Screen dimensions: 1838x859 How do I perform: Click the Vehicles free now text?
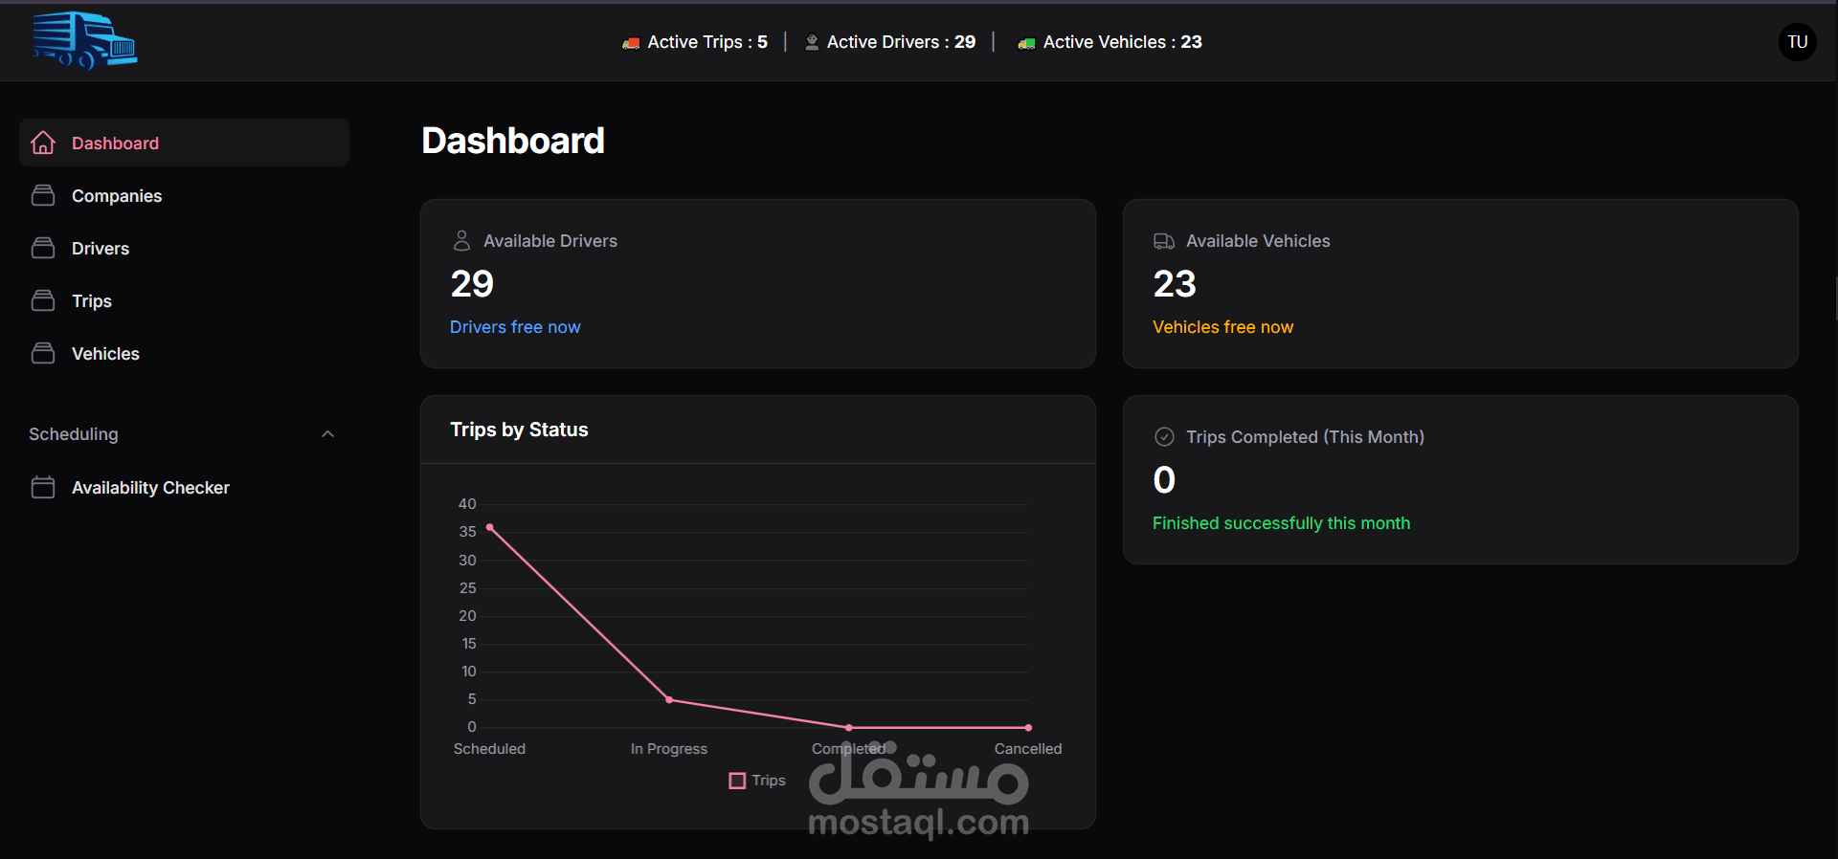(1222, 327)
